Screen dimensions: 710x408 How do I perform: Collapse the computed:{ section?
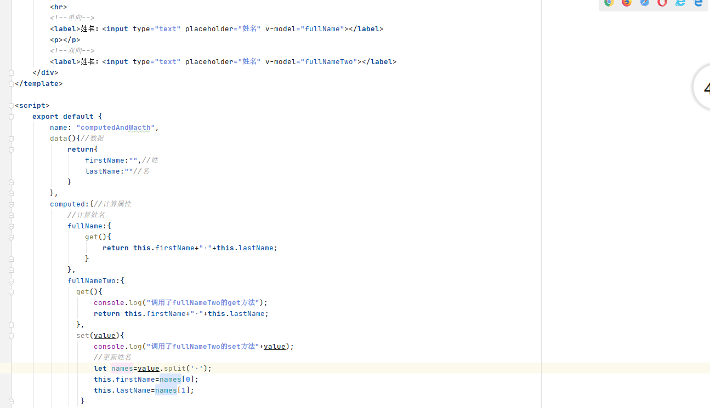[x=11, y=204]
